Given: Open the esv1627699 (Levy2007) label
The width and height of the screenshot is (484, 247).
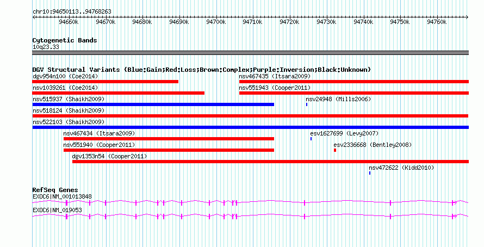Looking at the screenshot, I should click(344, 133).
